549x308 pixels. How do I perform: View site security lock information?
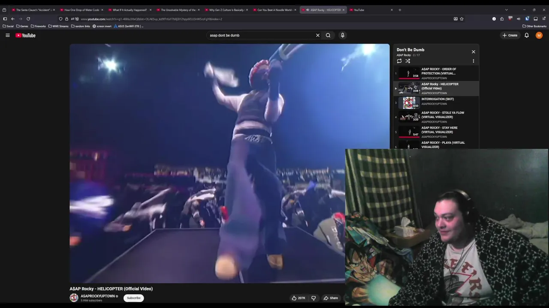tap(66, 19)
